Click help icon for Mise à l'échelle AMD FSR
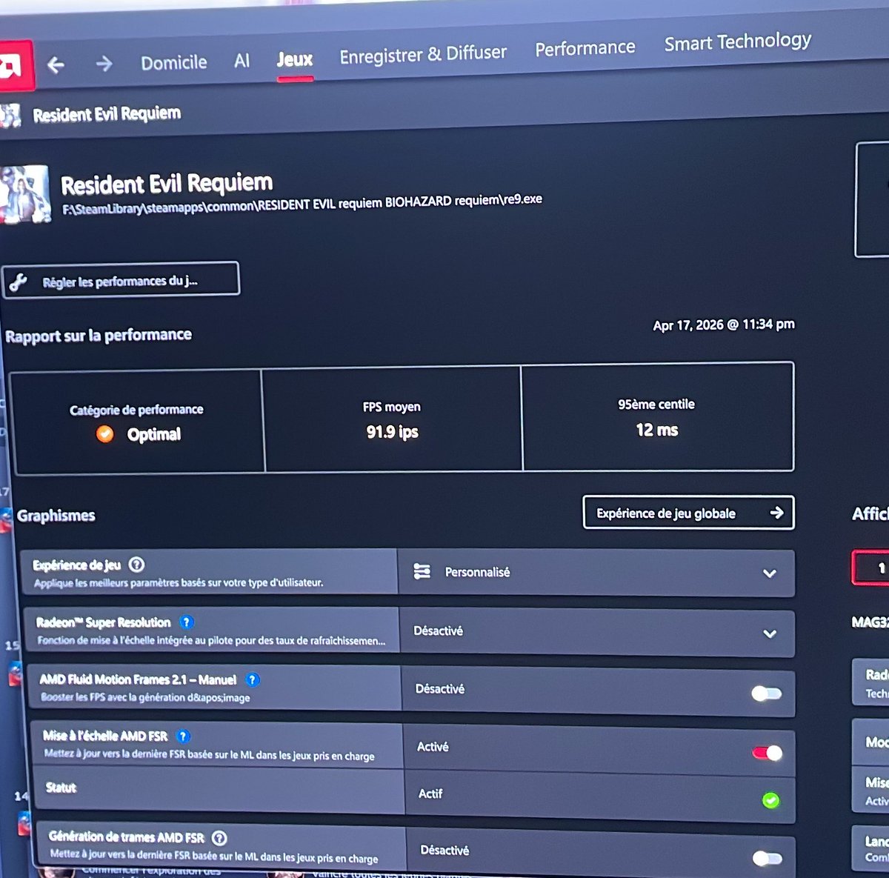The width and height of the screenshot is (889, 878). (183, 736)
